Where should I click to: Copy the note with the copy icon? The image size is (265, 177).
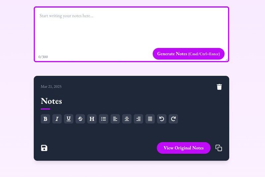tap(219, 148)
